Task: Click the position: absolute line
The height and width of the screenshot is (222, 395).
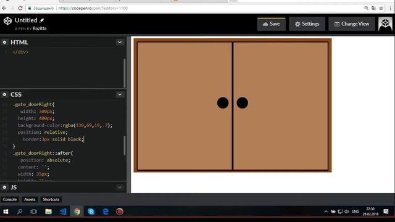Action: pyautogui.click(x=45, y=160)
